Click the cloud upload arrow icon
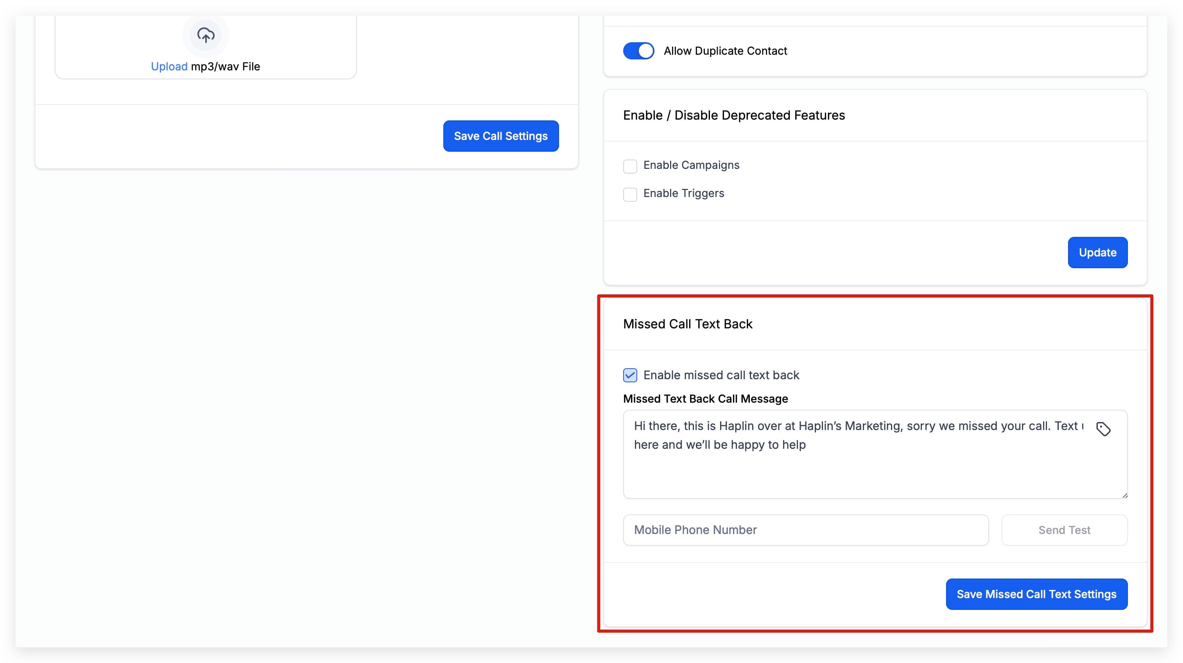 tap(205, 35)
